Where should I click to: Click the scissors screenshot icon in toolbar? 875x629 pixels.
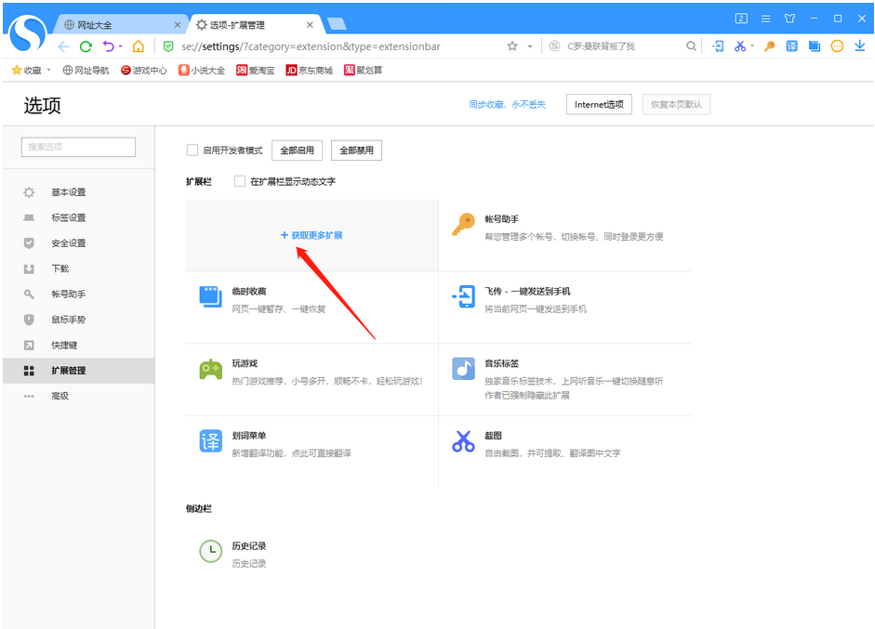(740, 46)
